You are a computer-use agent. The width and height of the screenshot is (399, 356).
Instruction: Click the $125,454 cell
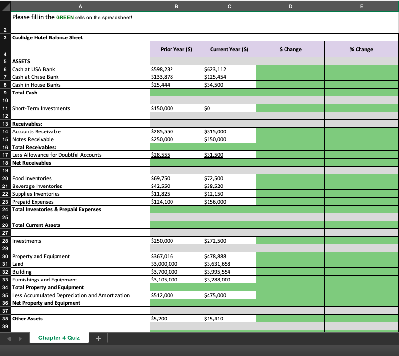pos(229,77)
